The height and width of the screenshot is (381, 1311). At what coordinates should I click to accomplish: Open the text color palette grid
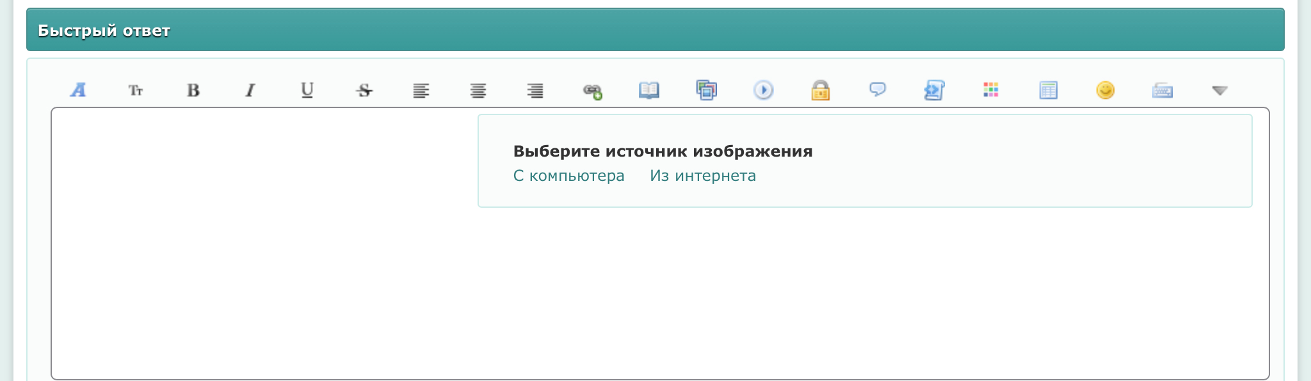point(991,90)
